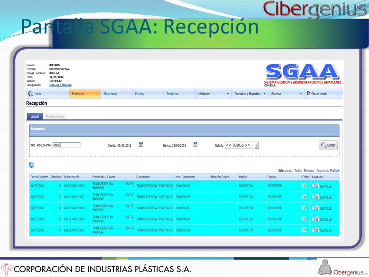Edit reception row with document 0010009307
The image size is (369, 277).
point(304,208)
